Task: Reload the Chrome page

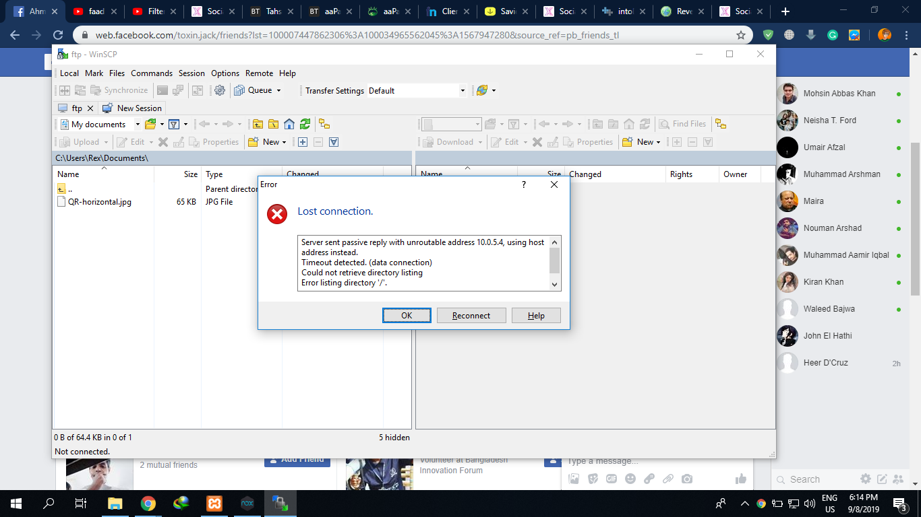Action: pyautogui.click(x=59, y=35)
